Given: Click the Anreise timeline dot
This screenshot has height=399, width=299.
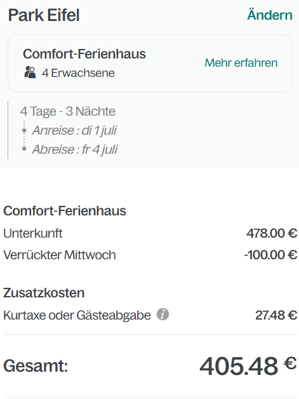Looking at the screenshot, I should click(24, 130).
